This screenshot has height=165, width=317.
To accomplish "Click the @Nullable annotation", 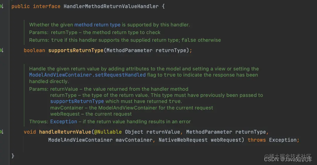I will tap(108, 132).
